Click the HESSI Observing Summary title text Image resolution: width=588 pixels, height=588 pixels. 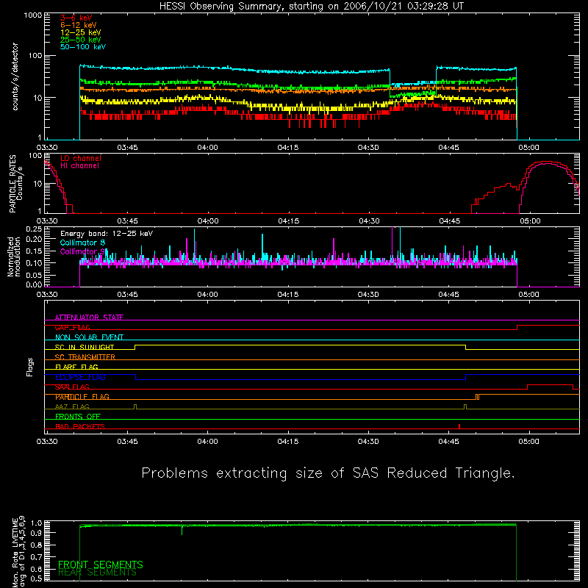pos(312,6)
